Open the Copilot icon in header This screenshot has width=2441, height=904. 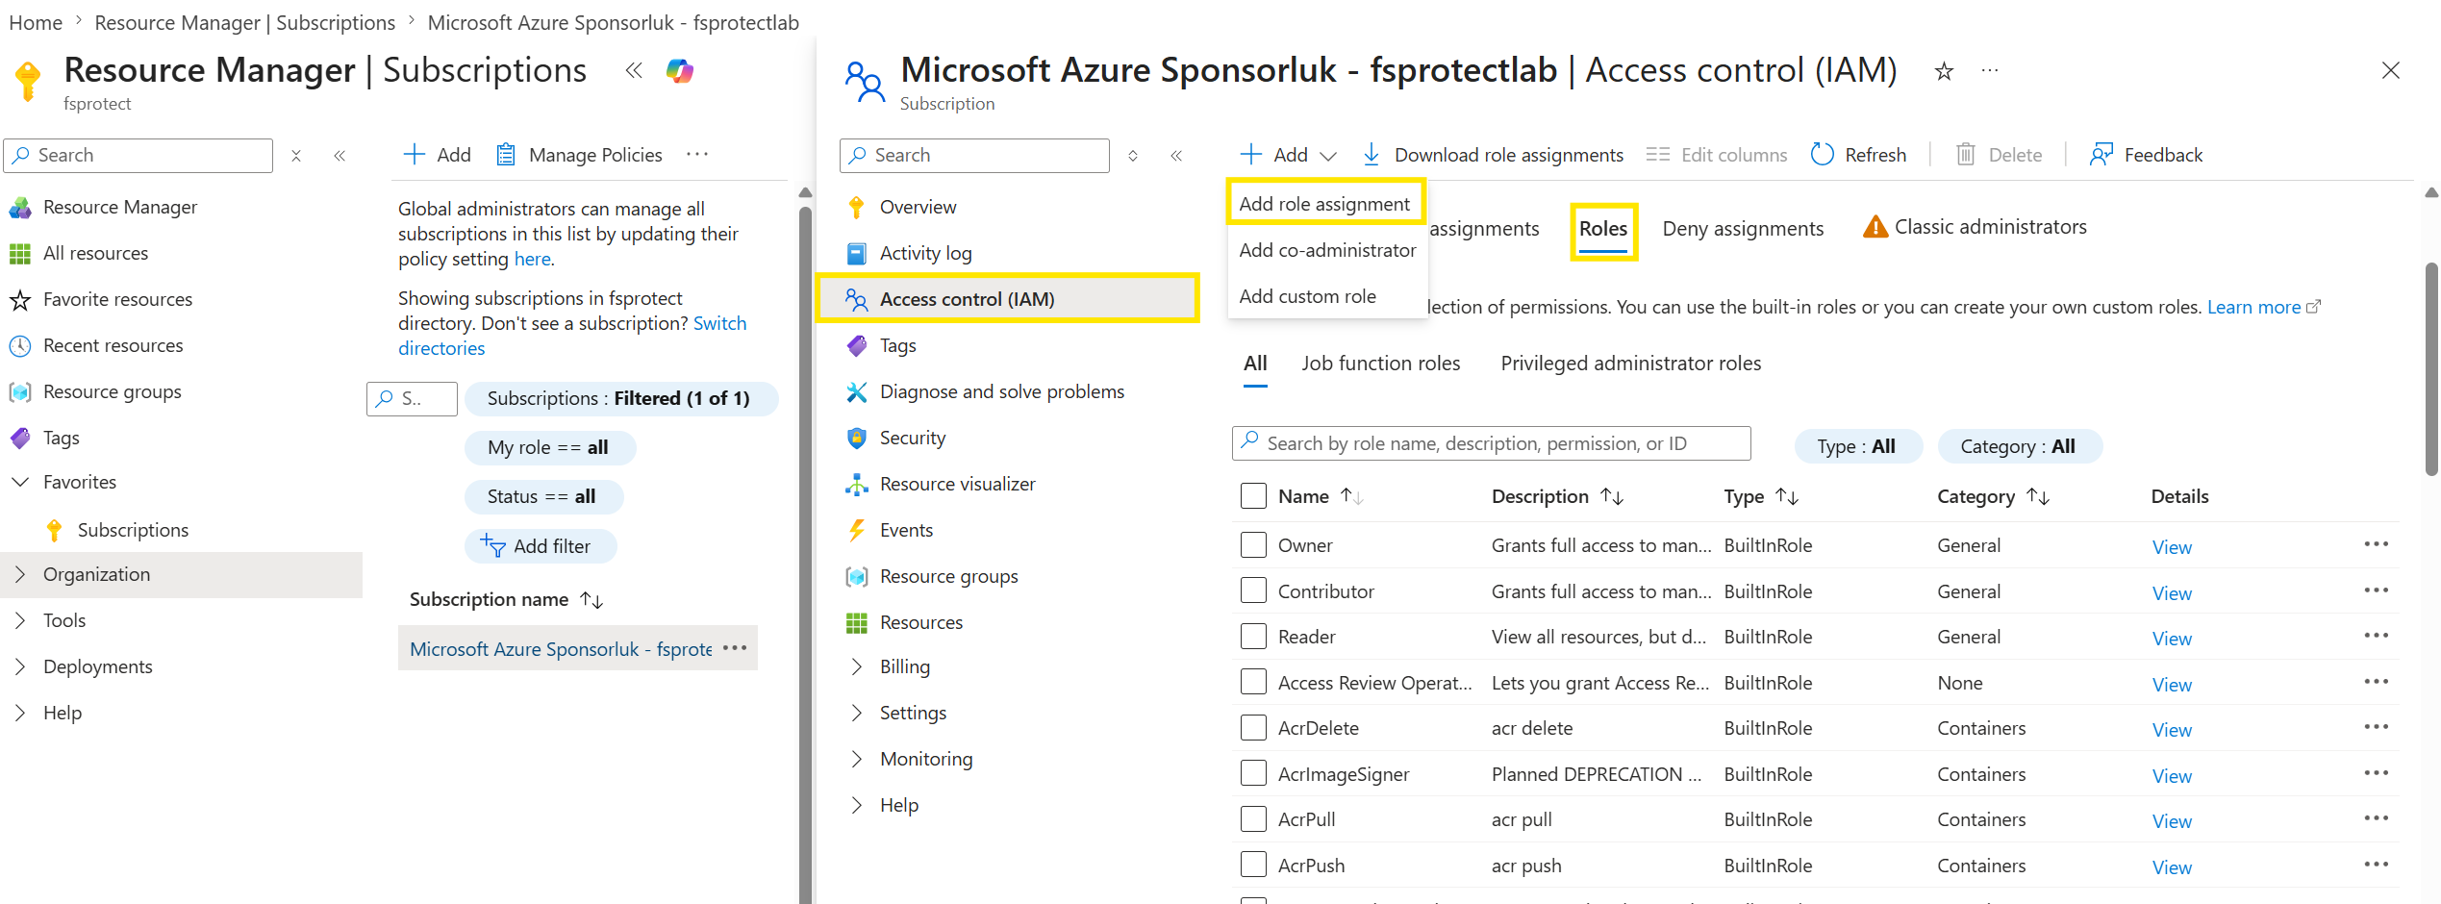point(680,70)
